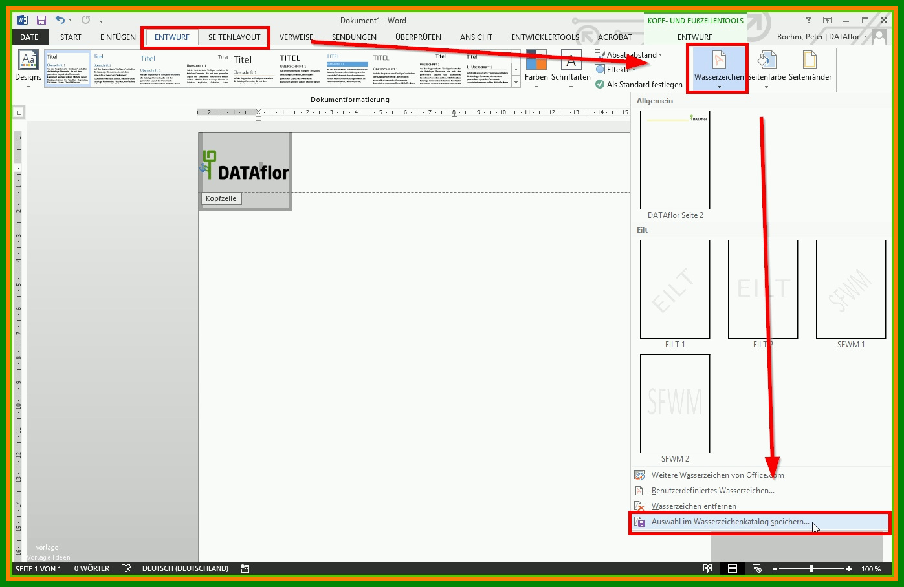
Task: Click the zoom out minus button
Action: pyautogui.click(x=775, y=569)
